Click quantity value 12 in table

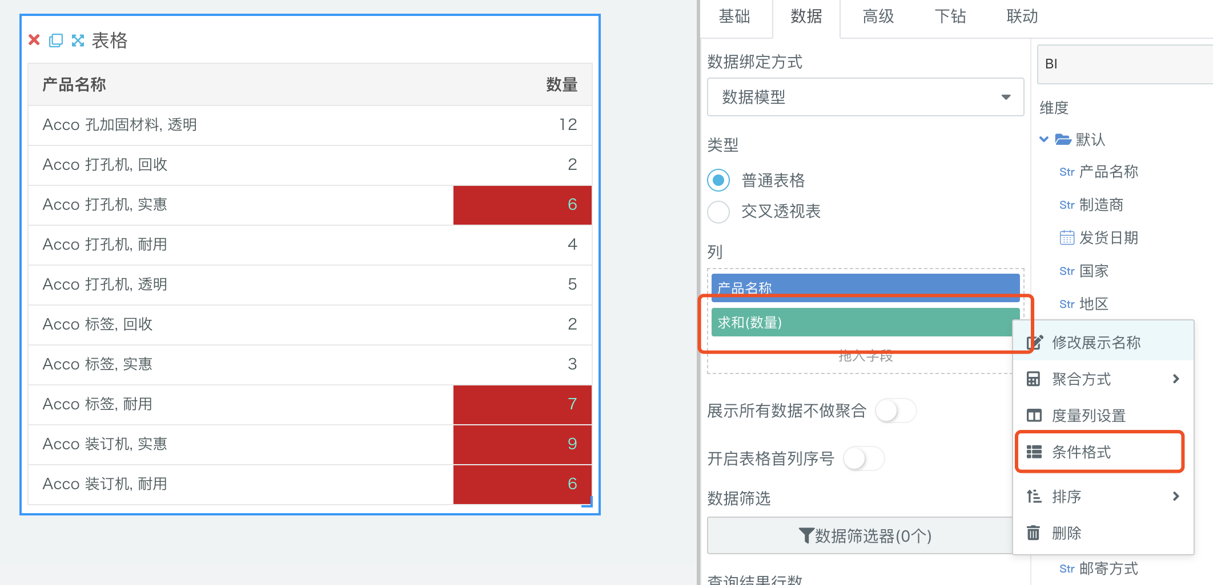tap(568, 125)
